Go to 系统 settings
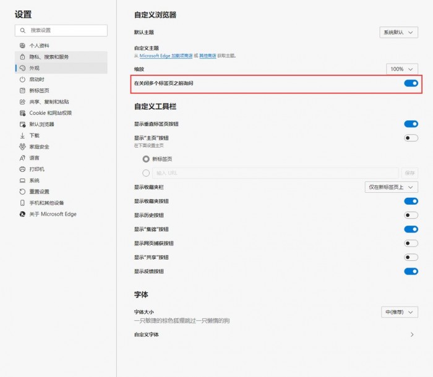Viewport: 433px width, 377px height. 61,180
